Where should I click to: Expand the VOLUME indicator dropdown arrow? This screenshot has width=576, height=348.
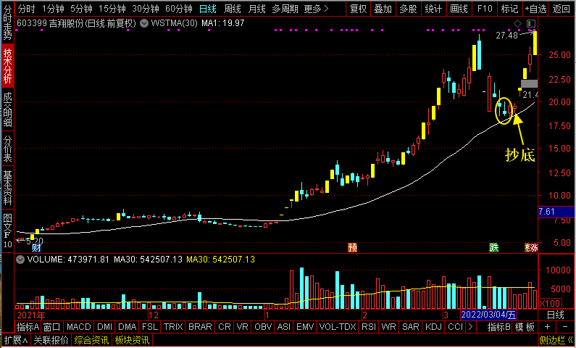click(x=20, y=260)
